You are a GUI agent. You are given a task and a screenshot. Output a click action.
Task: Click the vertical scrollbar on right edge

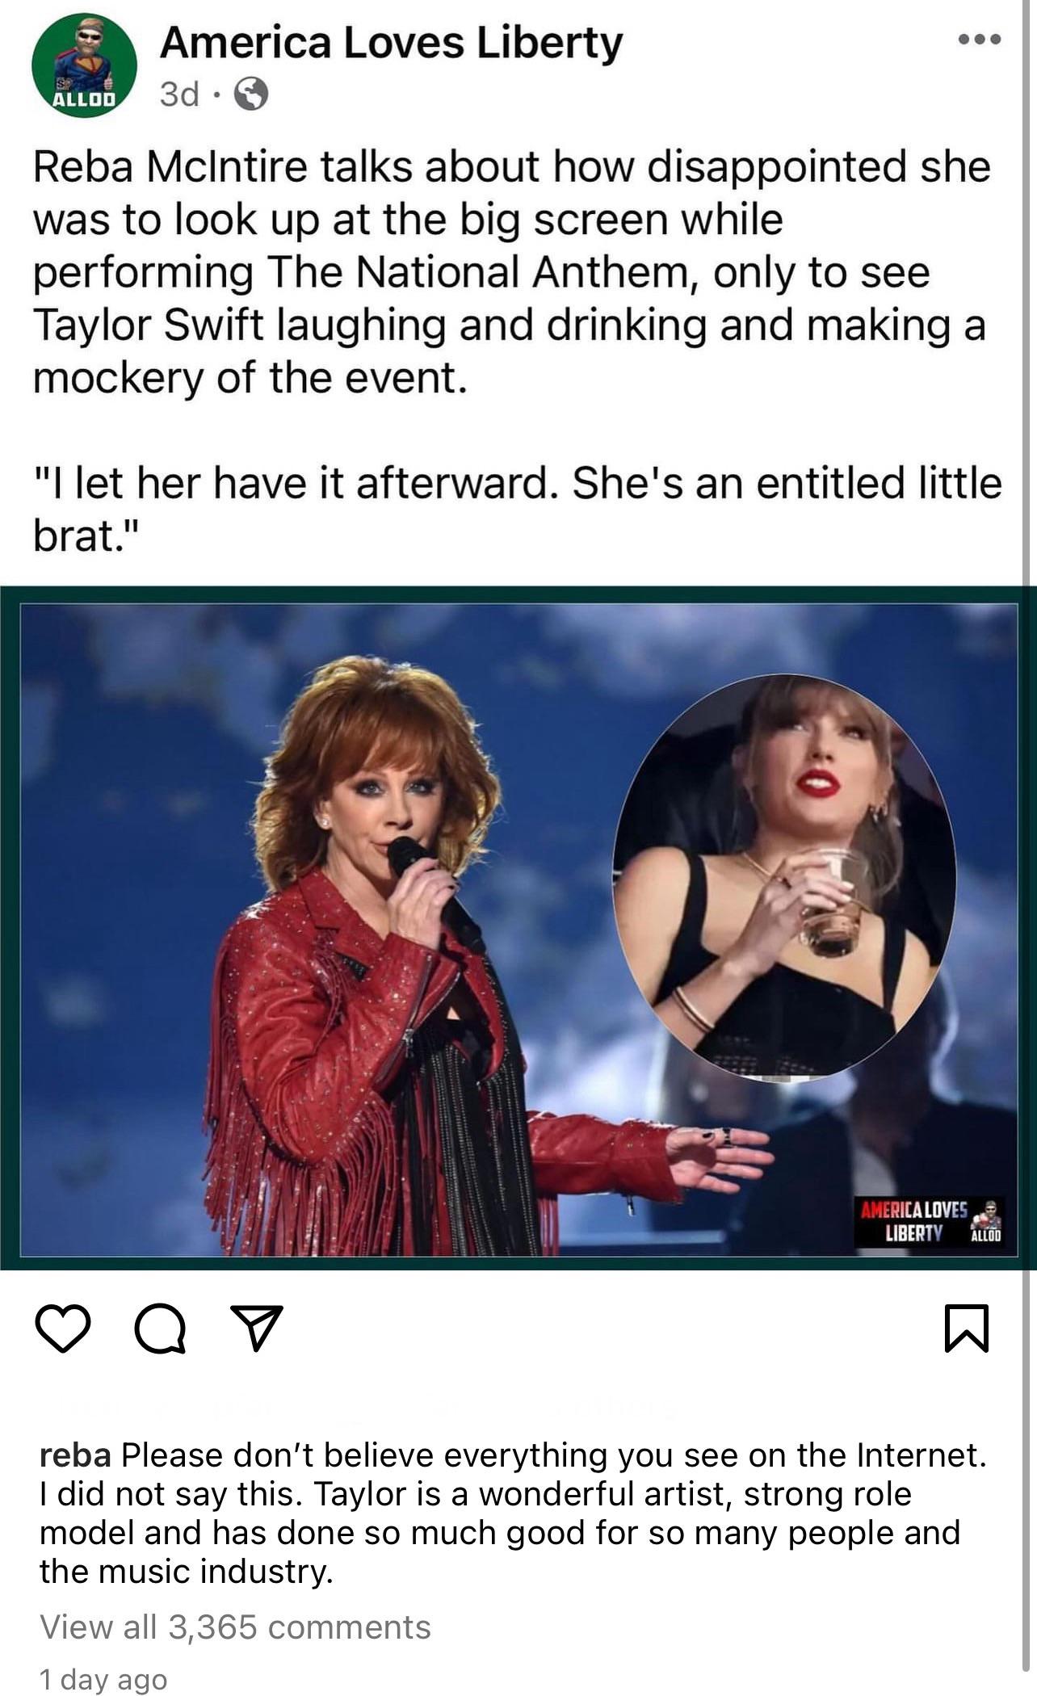1029,848
